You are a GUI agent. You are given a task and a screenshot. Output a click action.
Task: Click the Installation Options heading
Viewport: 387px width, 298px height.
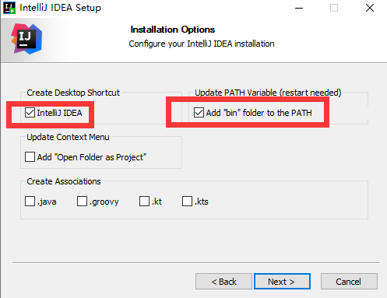point(173,30)
